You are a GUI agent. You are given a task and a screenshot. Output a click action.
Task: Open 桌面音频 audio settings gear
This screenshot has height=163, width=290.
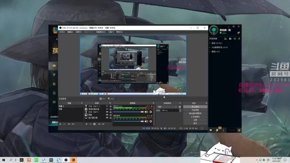click(x=151, y=121)
